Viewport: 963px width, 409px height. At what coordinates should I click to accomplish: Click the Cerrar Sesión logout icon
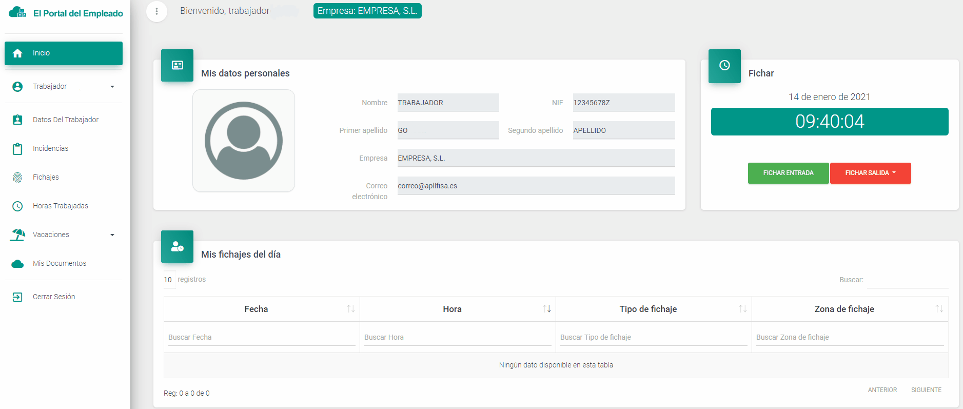(x=17, y=297)
